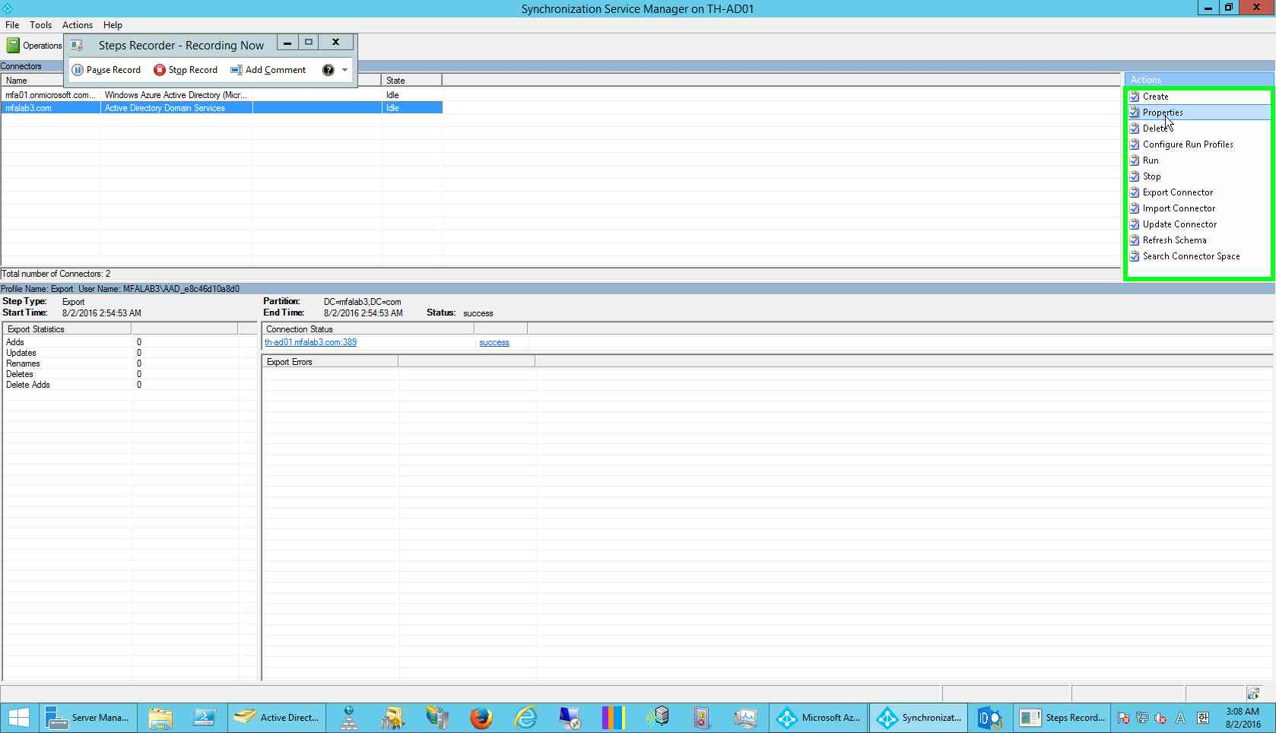
Task: Open Server Manager from taskbar
Action: 88,718
